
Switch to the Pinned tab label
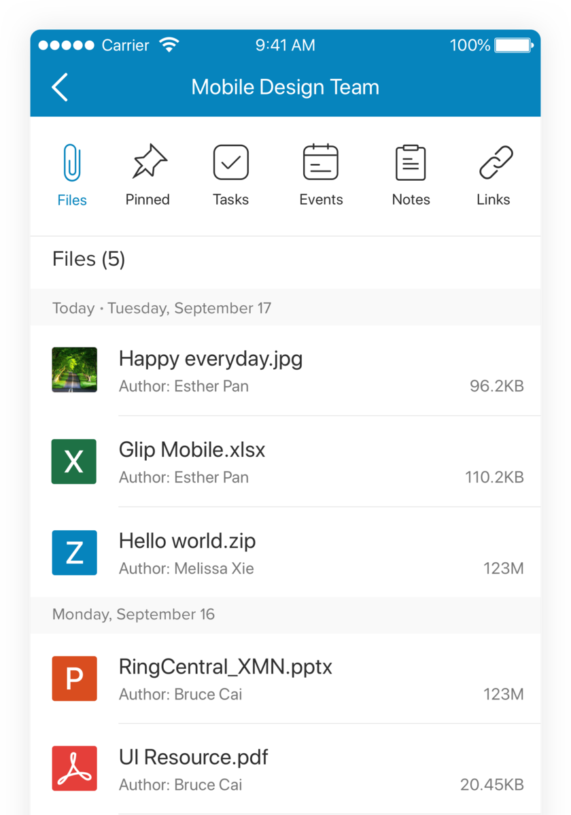pyautogui.click(x=148, y=200)
